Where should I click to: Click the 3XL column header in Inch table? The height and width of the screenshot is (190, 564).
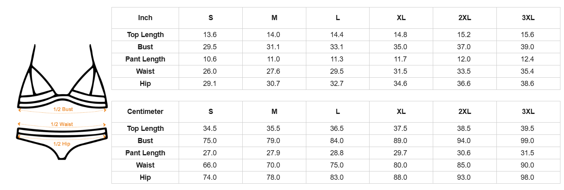click(528, 18)
